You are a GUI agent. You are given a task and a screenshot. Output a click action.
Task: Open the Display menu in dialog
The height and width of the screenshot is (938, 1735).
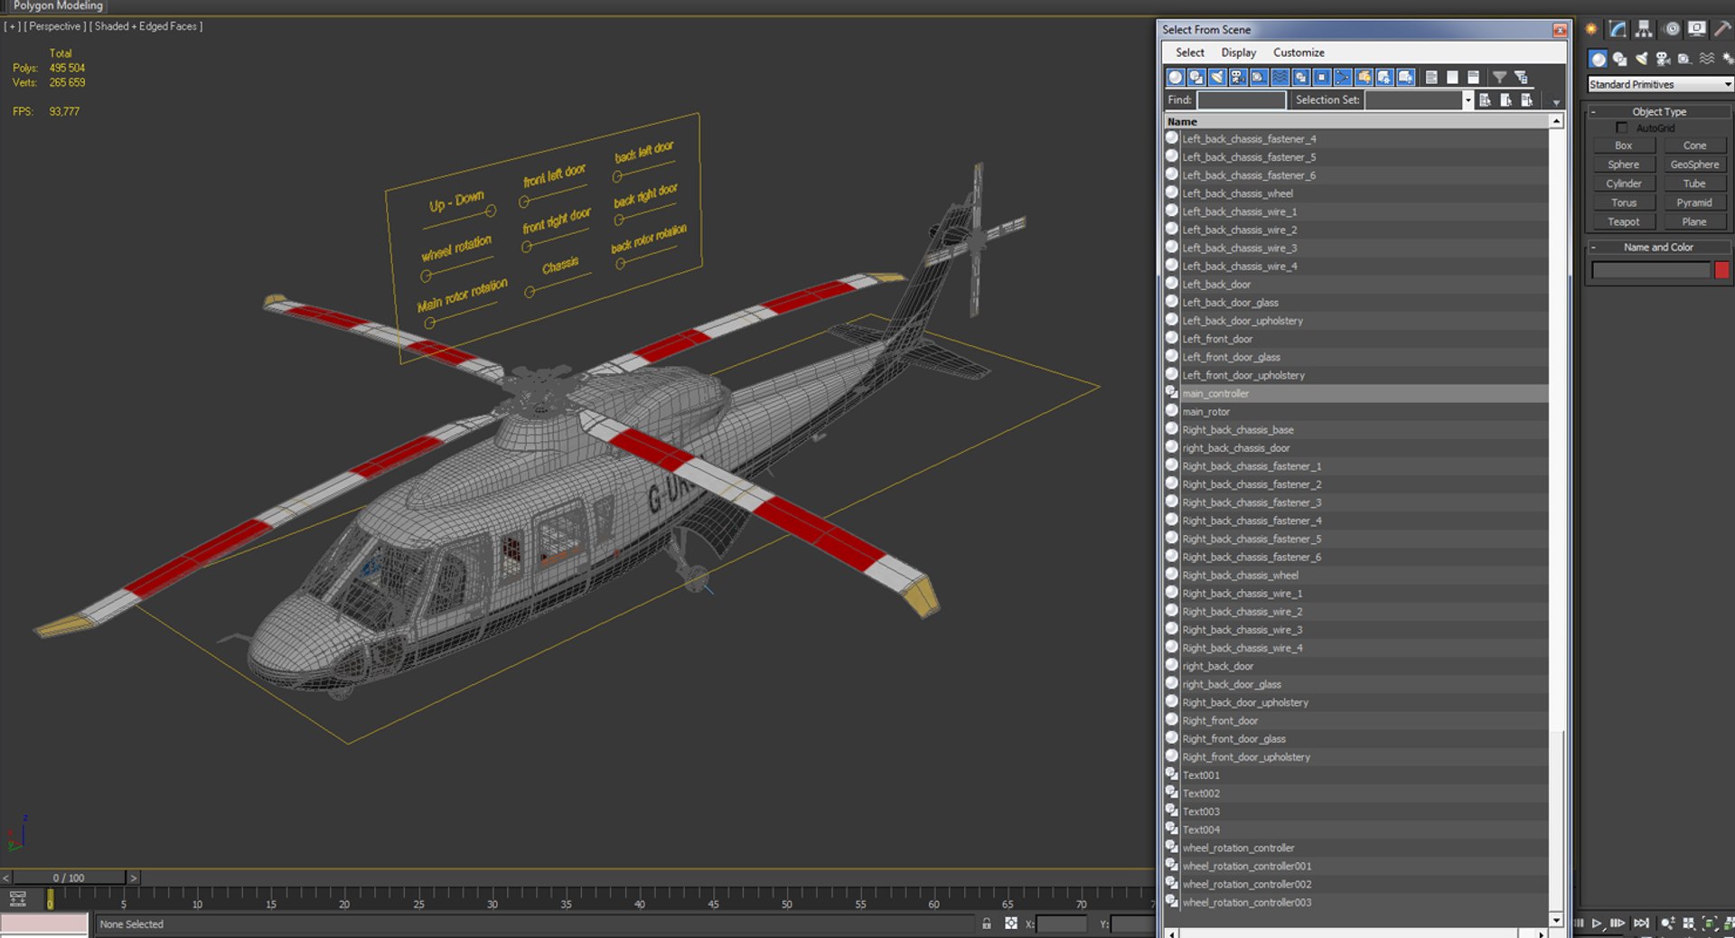[1238, 52]
